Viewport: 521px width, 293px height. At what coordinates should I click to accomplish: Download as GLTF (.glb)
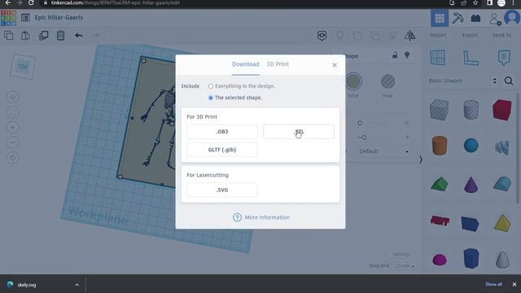point(222,150)
